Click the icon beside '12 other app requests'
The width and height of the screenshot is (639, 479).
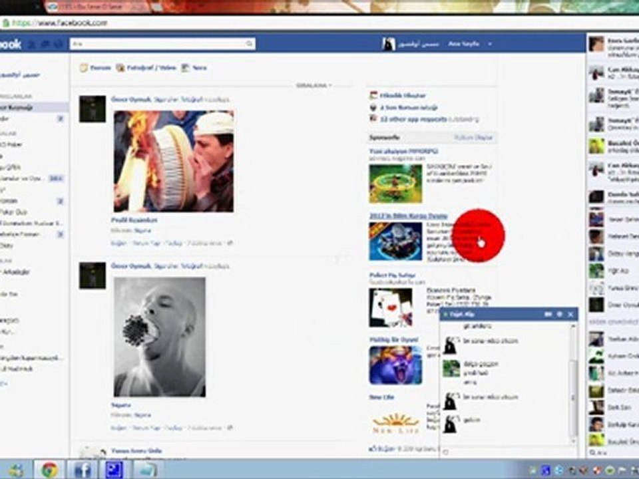coord(373,119)
